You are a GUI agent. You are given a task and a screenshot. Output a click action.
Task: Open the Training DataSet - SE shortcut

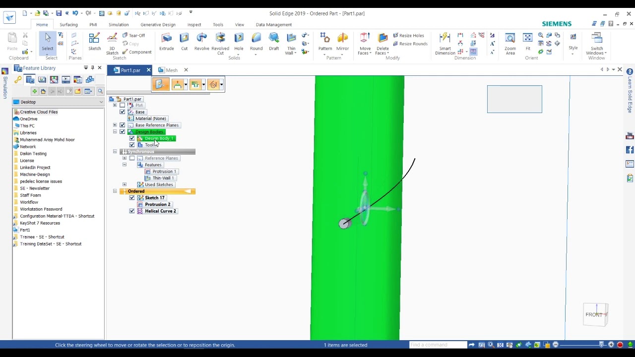(51, 244)
